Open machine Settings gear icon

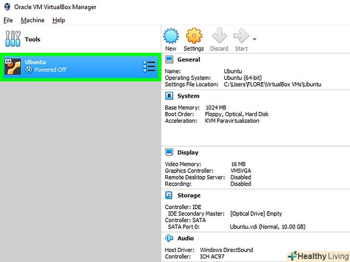(x=194, y=36)
